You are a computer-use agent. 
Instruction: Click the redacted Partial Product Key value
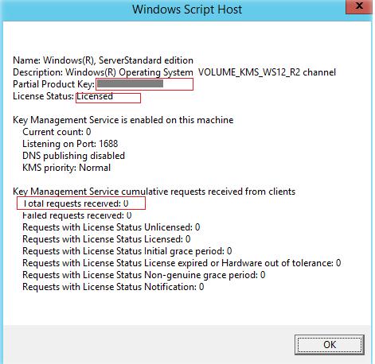pyautogui.click(x=130, y=84)
